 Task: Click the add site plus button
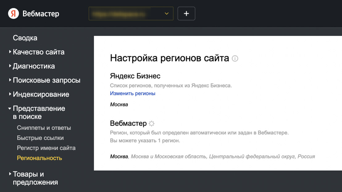tap(186, 14)
